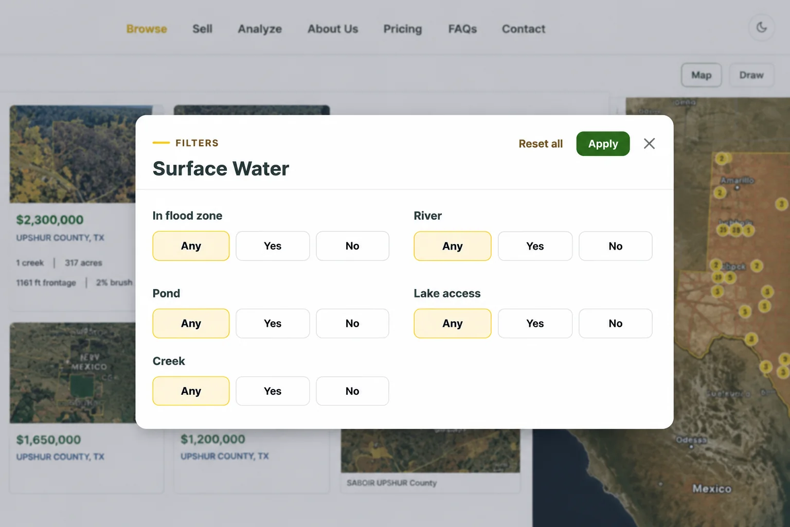Image resolution: width=790 pixels, height=527 pixels.
Task: Select Yes for In flood zone
Action: tap(273, 246)
